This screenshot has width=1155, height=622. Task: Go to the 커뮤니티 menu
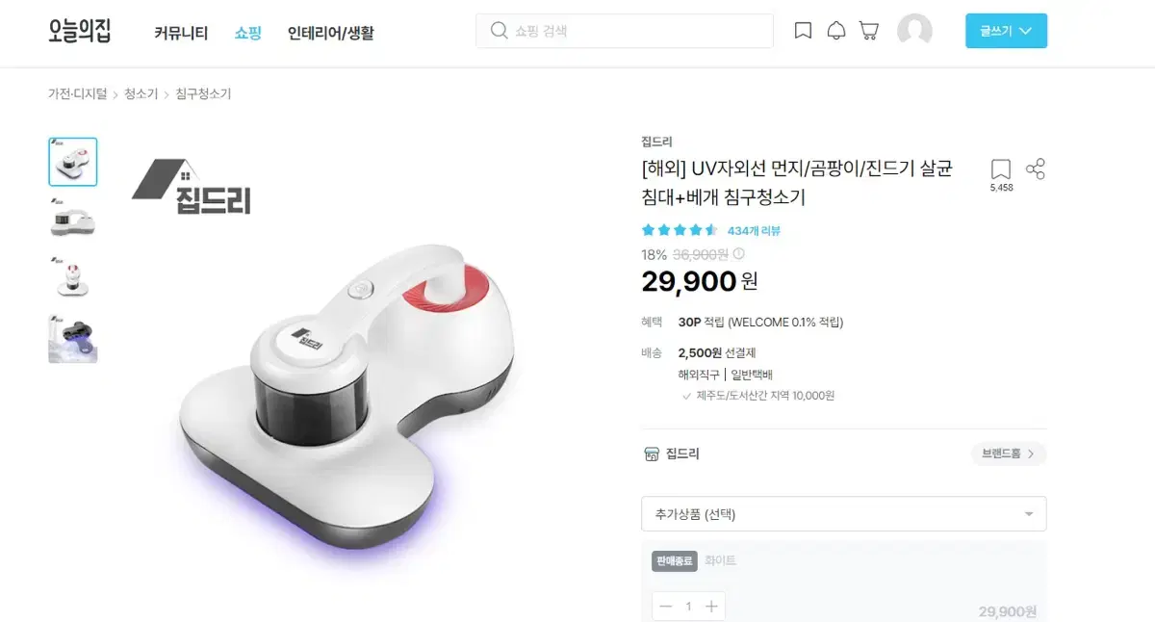[181, 33]
